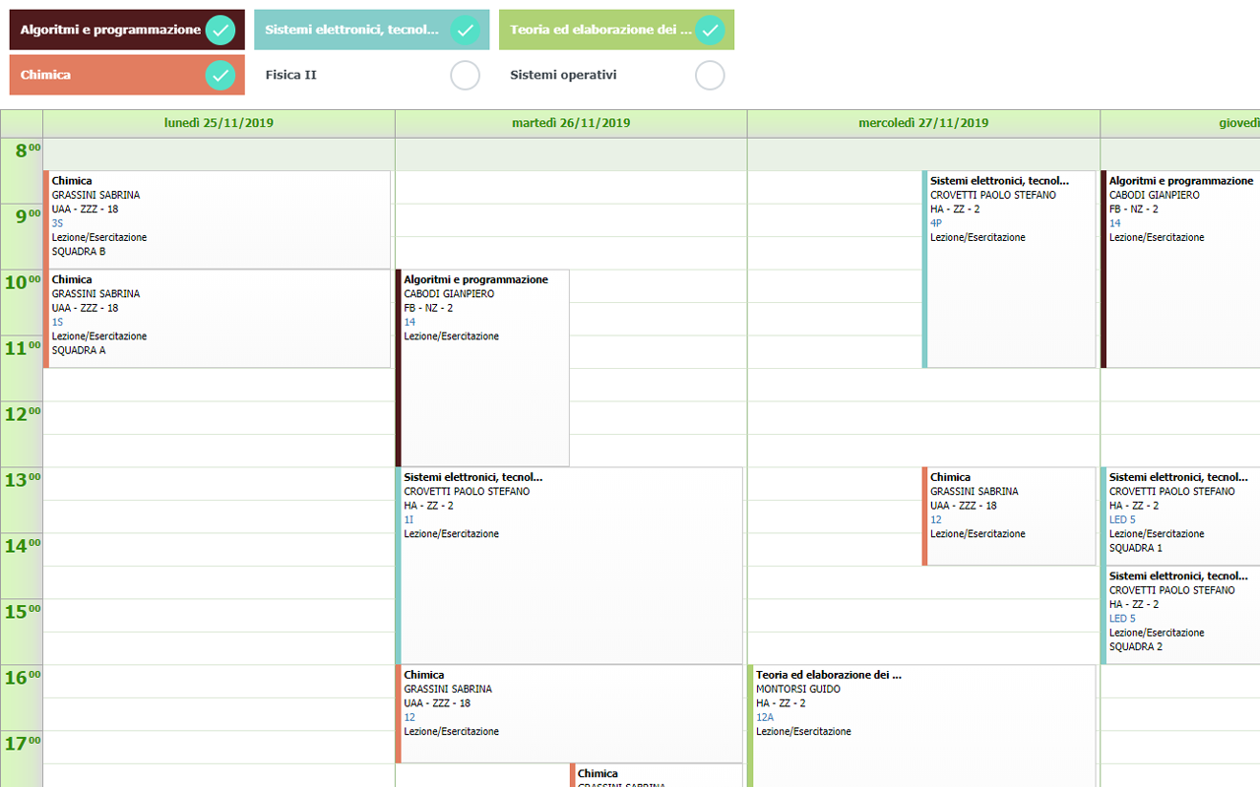Enable the Sistemi operativi course circle
Image resolution: width=1260 pixels, height=787 pixels.
[x=710, y=75]
